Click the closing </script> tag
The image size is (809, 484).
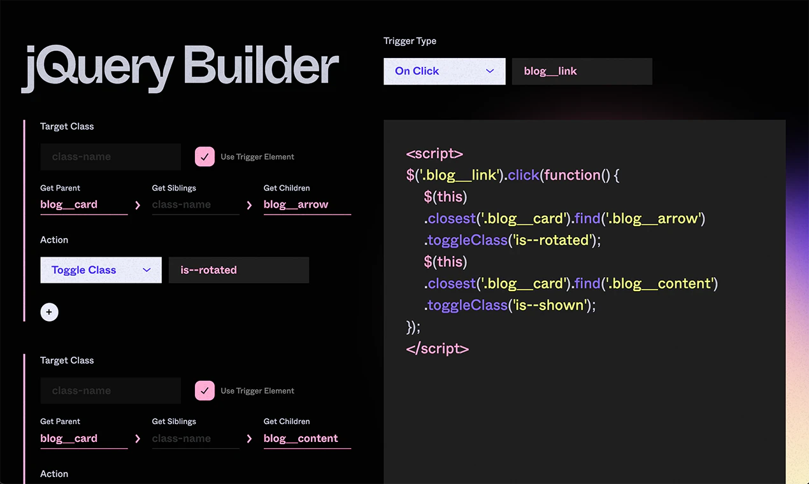(438, 348)
